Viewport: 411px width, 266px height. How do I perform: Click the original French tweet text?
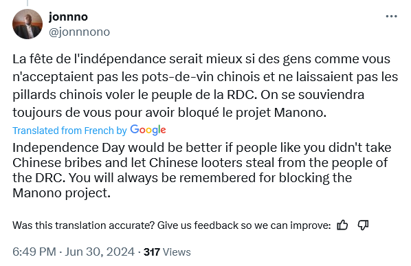point(205,86)
